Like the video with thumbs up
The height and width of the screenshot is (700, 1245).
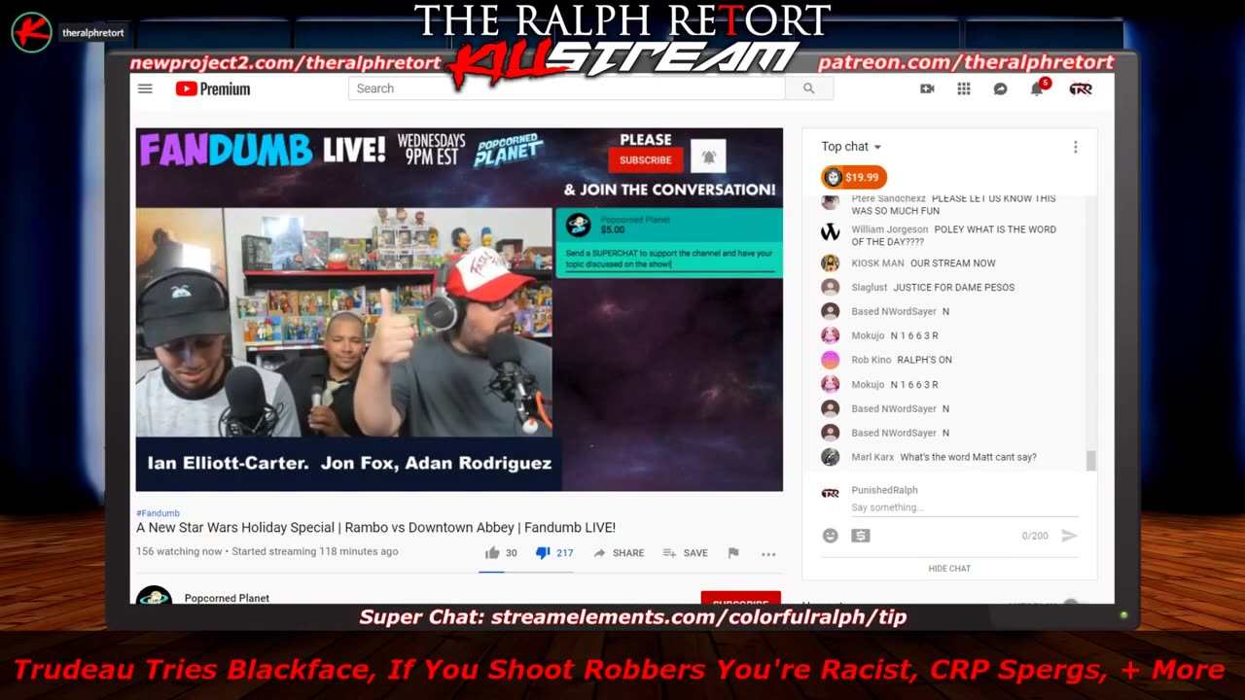tap(492, 552)
